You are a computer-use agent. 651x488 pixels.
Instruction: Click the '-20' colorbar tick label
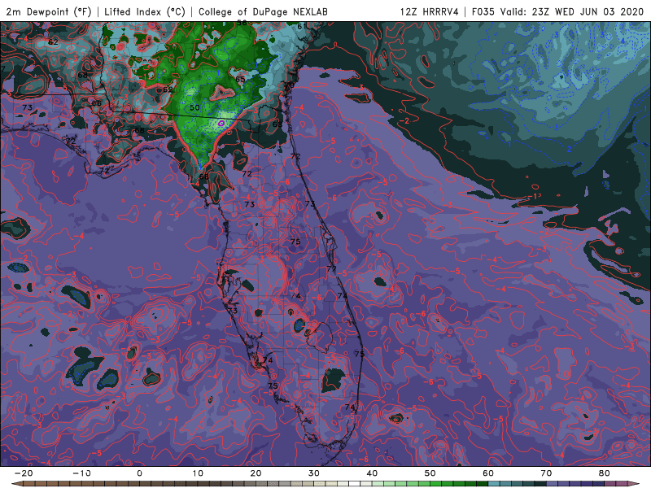pyautogui.click(x=24, y=473)
